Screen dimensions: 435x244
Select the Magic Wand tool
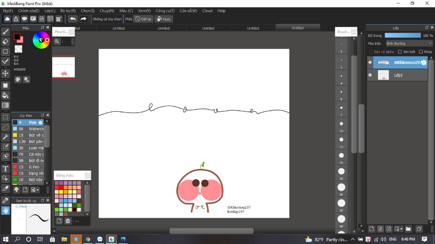pos(5,137)
